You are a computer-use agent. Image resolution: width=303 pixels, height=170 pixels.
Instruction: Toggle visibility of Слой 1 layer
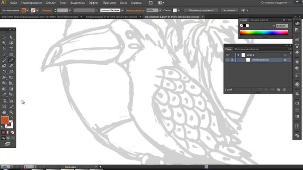tap(227, 55)
